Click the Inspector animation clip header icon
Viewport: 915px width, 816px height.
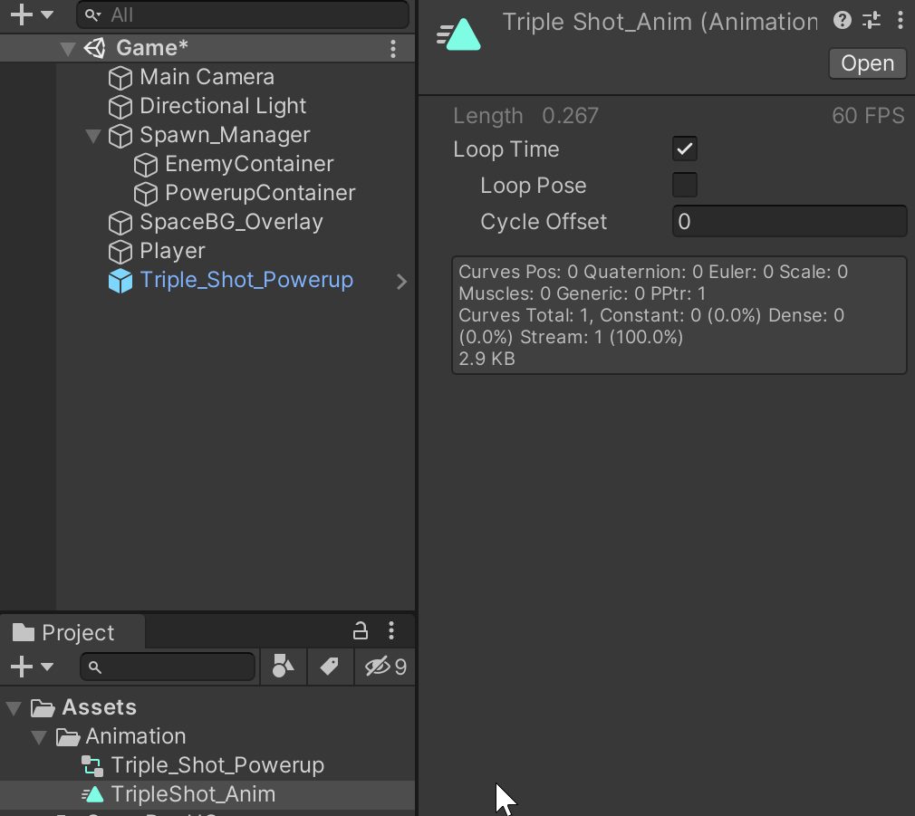[x=458, y=34]
